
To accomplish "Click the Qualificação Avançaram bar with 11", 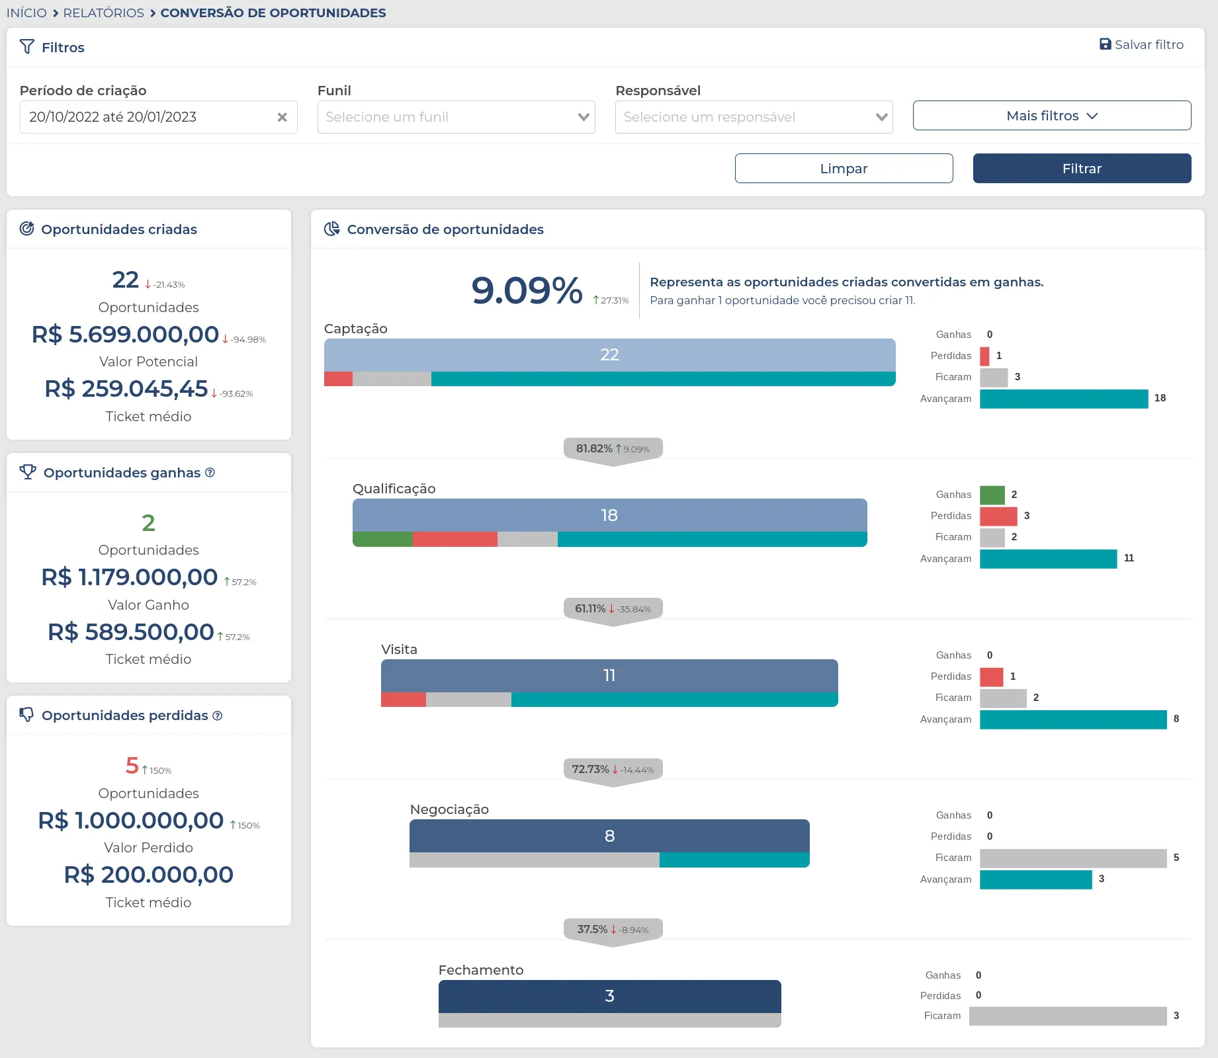I will pos(1049,559).
